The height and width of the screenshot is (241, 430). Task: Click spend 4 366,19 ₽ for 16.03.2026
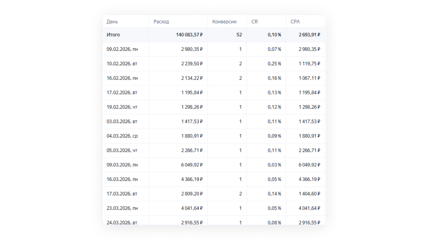point(192,179)
